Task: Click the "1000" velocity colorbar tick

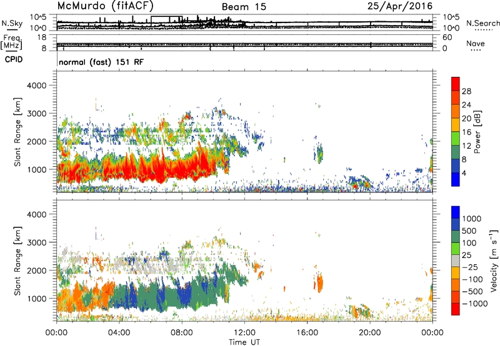Action: [471, 219]
